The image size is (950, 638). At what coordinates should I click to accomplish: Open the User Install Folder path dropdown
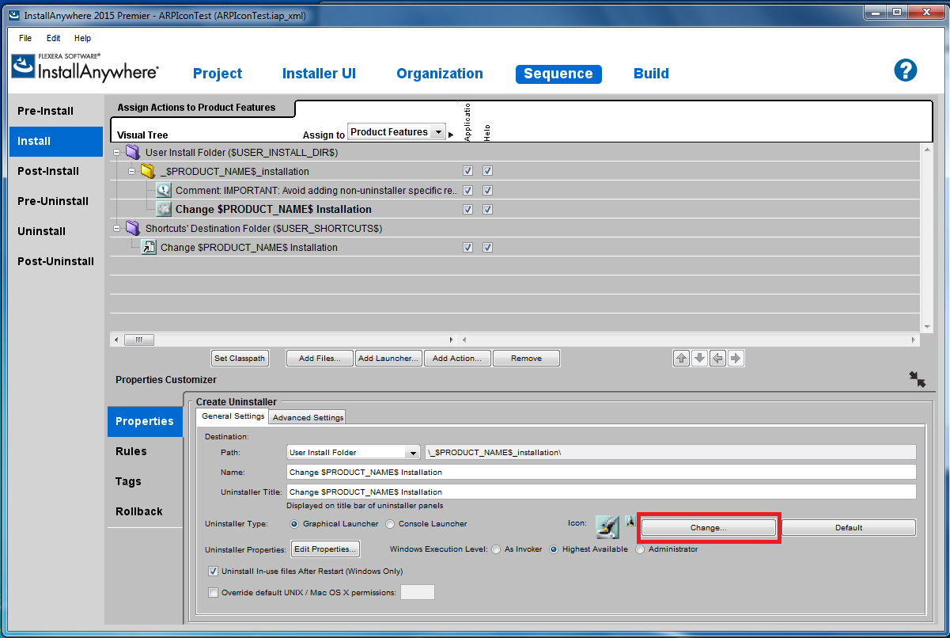coord(411,453)
